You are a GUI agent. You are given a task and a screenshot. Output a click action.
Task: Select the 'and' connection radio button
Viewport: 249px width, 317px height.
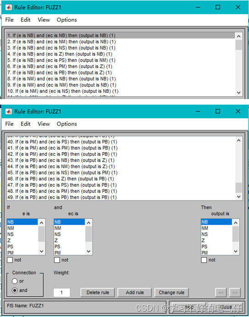[15, 290]
